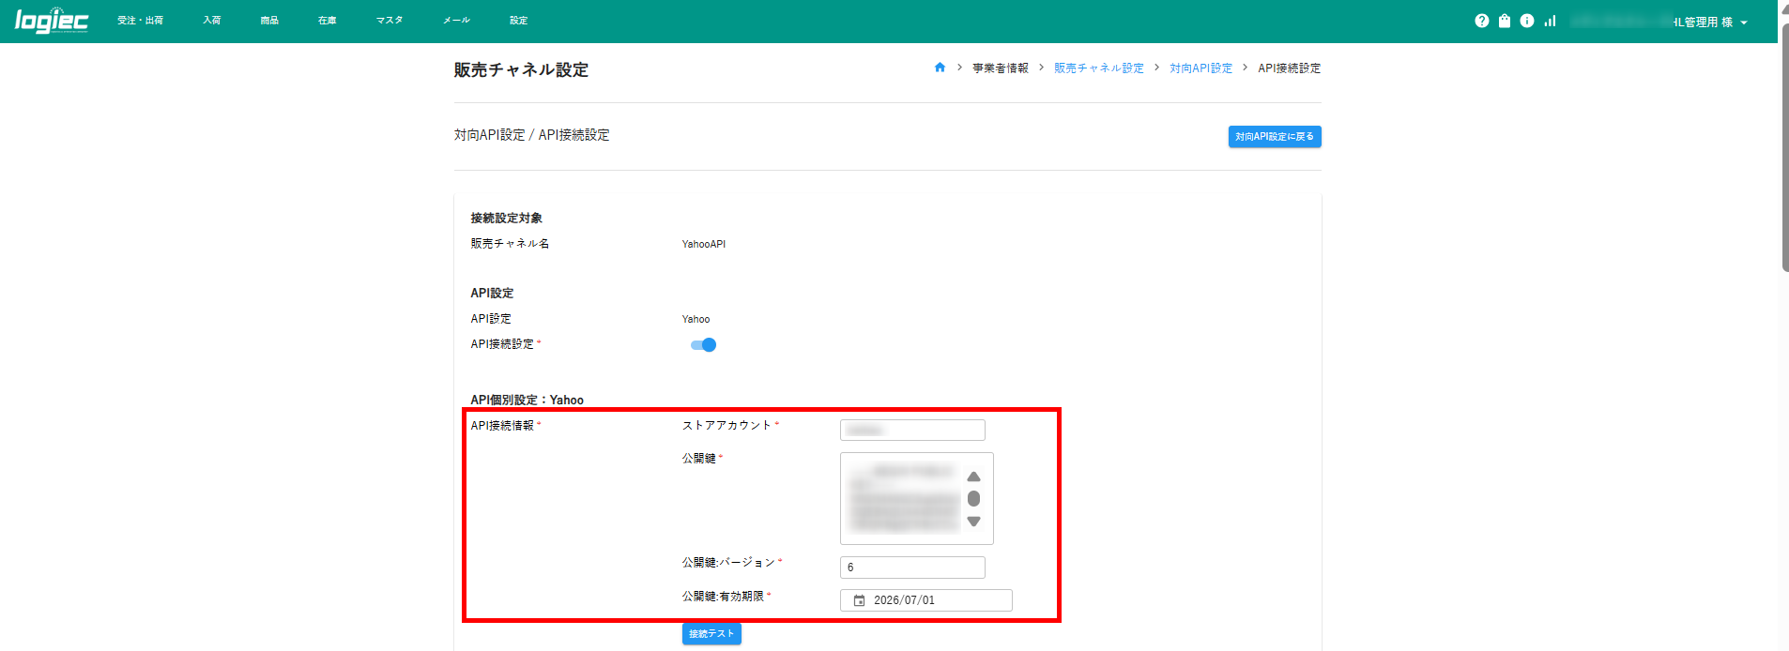The width and height of the screenshot is (1789, 651).
Task: Expand the user account dropdown arrow
Action: (1744, 23)
